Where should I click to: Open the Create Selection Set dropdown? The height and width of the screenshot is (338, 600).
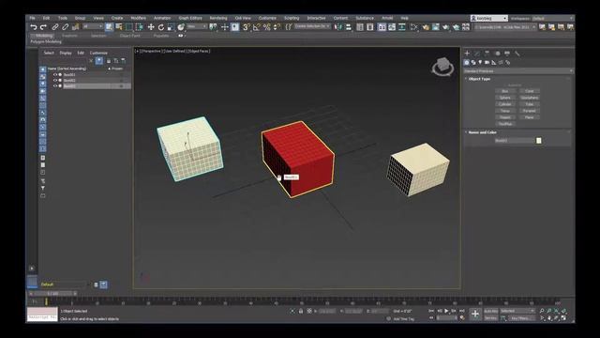coord(312,26)
